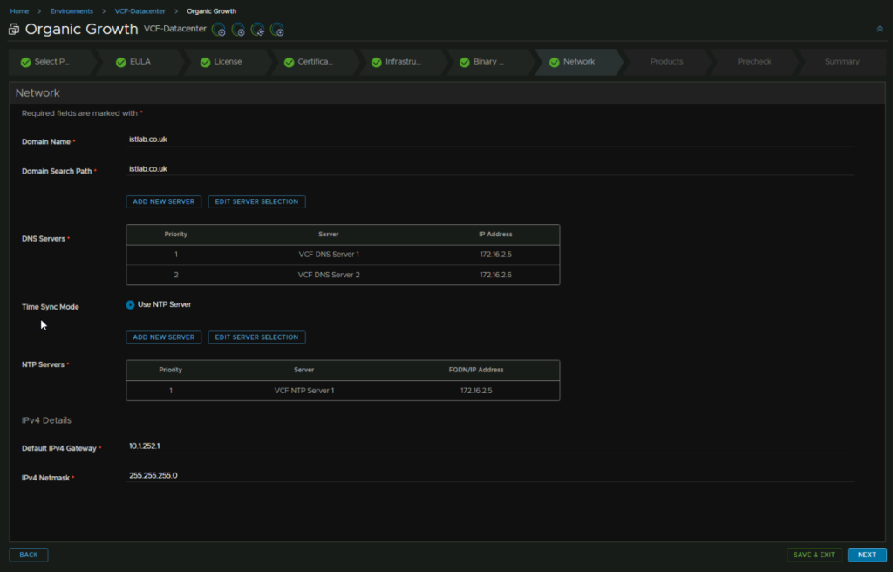The height and width of the screenshot is (572, 893).
Task: Focus the Domain Search Path field
Action: 490,169
